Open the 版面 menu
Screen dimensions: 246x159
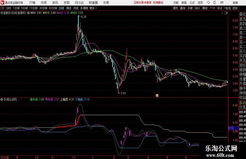click(184, 3)
